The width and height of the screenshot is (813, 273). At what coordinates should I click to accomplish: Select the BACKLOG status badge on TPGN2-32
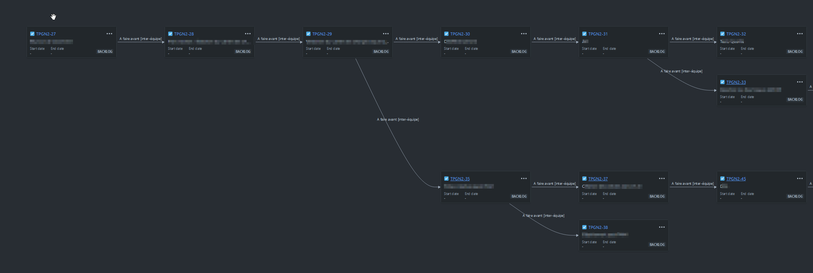(x=795, y=52)
